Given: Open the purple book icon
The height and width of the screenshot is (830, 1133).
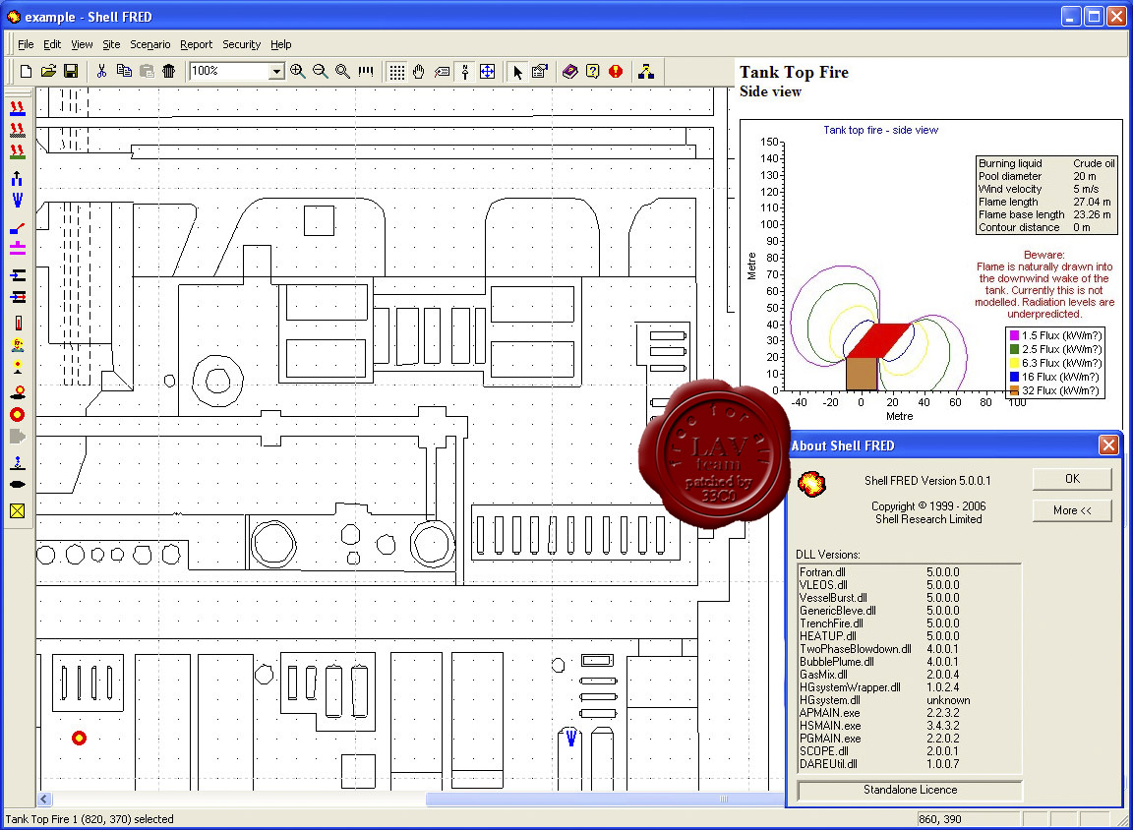Looking at the screenshot, I should pos(570,71).
